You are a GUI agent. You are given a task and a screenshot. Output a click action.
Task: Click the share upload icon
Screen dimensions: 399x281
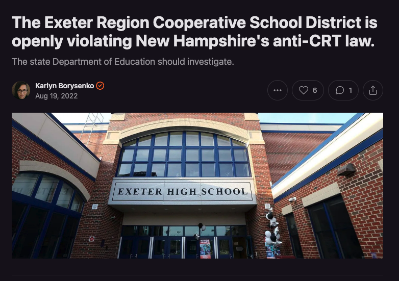(x=373, y=90)
